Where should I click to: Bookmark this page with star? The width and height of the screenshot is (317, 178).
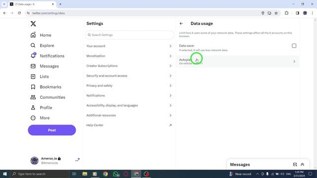276,13
